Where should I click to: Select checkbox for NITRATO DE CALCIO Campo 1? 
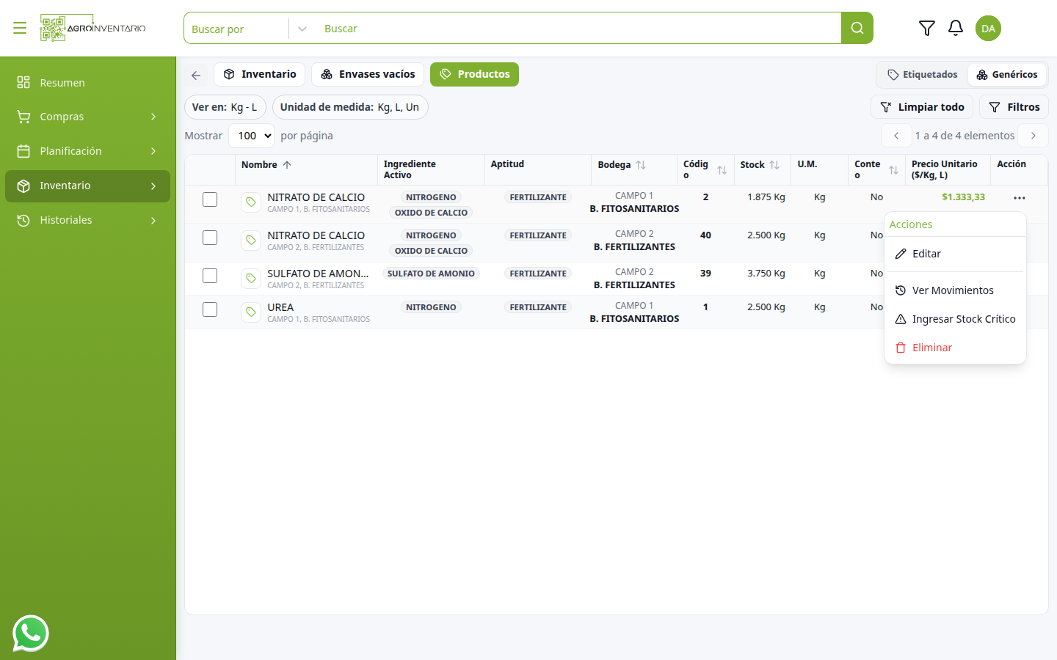click(210, 199)
